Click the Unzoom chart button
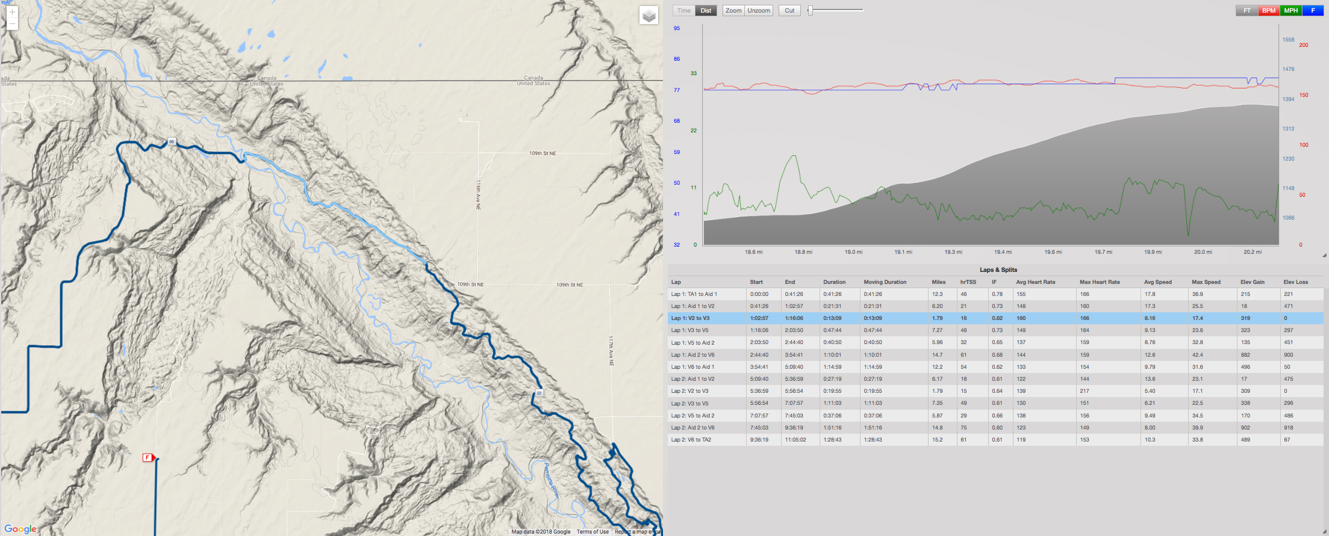Screen dimensions: 1329x536 pos(759,10)
